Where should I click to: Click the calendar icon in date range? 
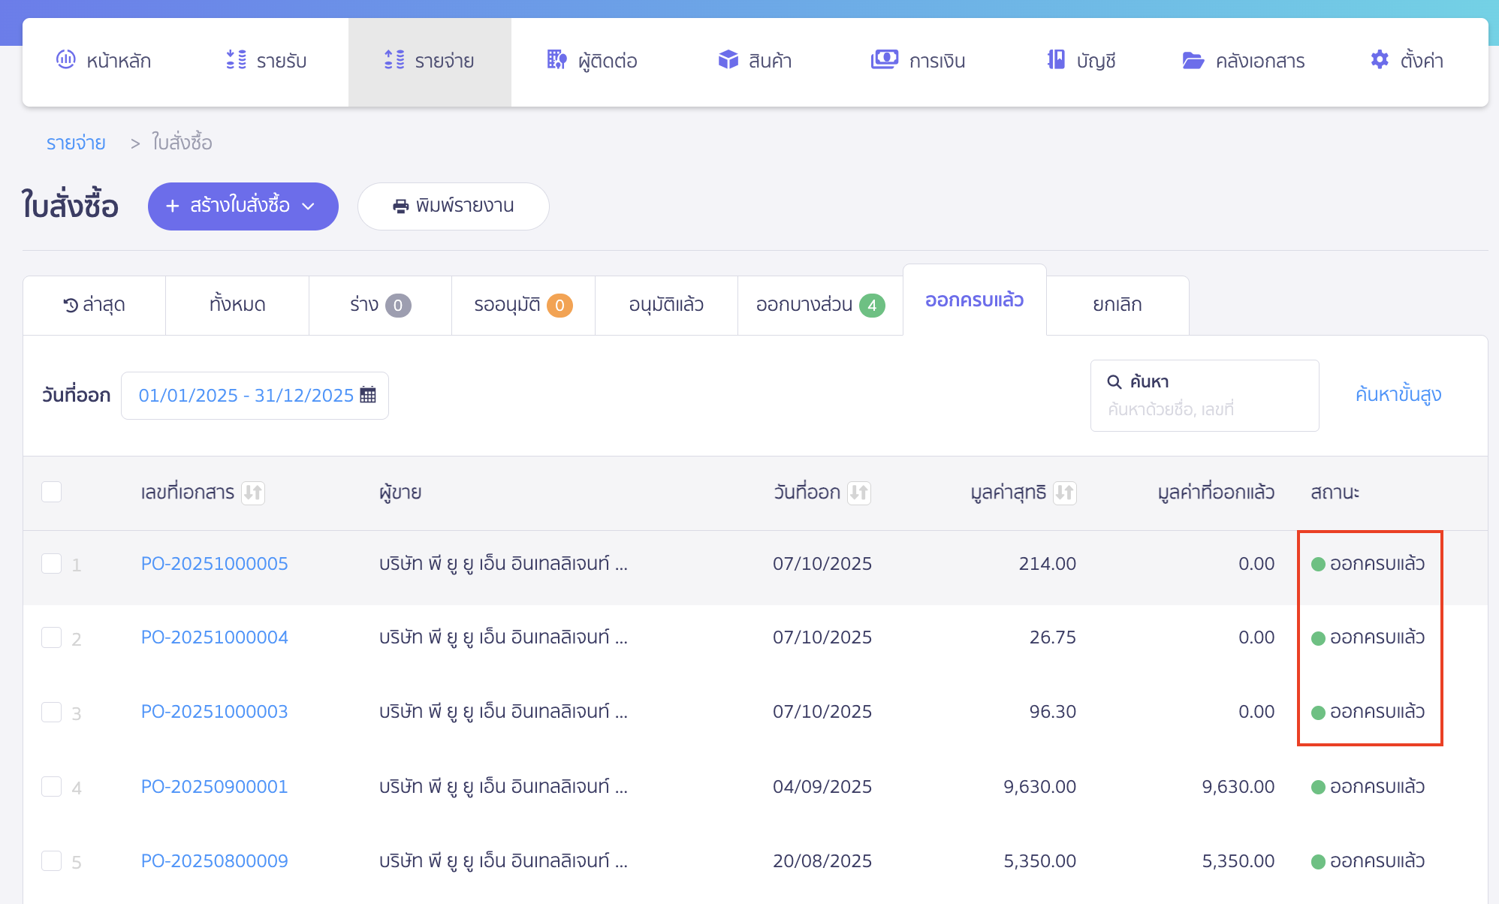368,395
